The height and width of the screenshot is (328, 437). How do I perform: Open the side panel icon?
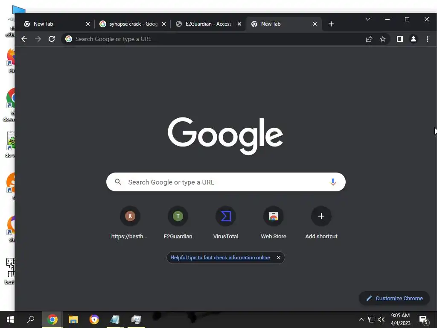click(x=399, y=39)
